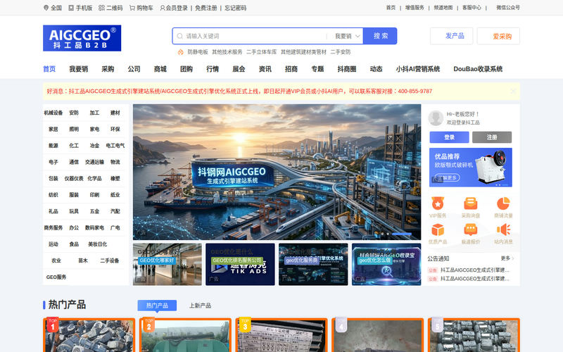Switch to the 上新产品 tab
The height and width of the screenshot is (352, 563).
[x=200, y=306]
